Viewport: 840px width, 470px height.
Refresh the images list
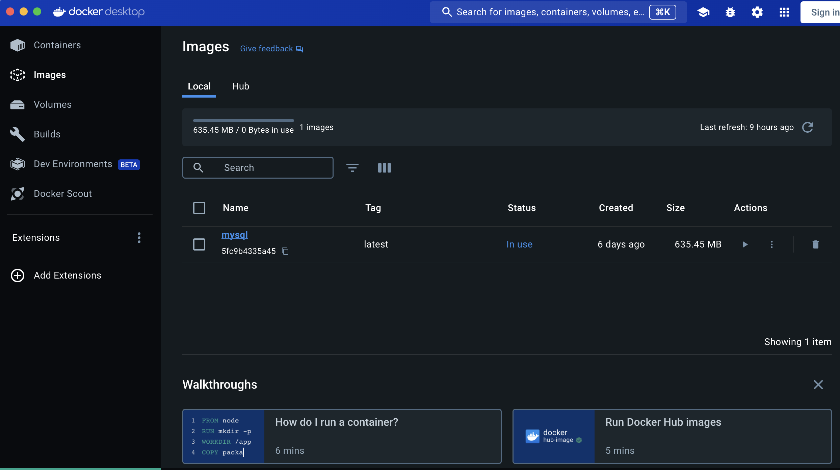click(x=808, y=127)
